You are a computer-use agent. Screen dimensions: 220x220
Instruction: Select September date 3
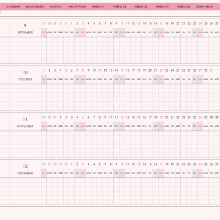83,23
